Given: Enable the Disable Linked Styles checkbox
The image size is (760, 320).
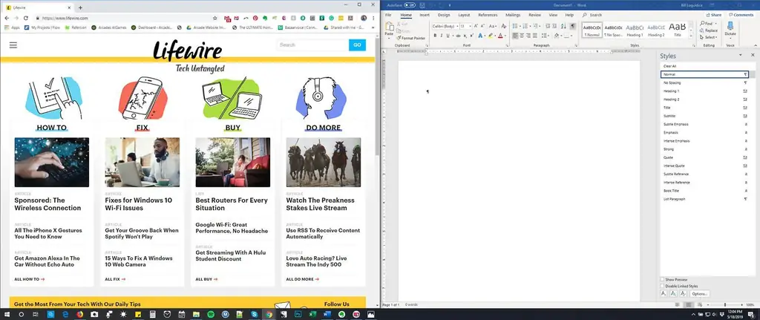Looking at the screenshot, I should click(662, 286).
